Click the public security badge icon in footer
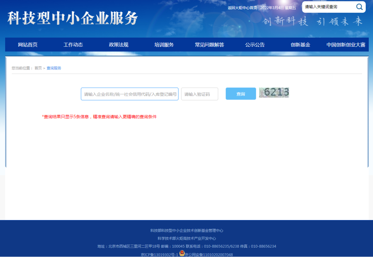Screen dimensions: 373x257 tap(181, 254)
